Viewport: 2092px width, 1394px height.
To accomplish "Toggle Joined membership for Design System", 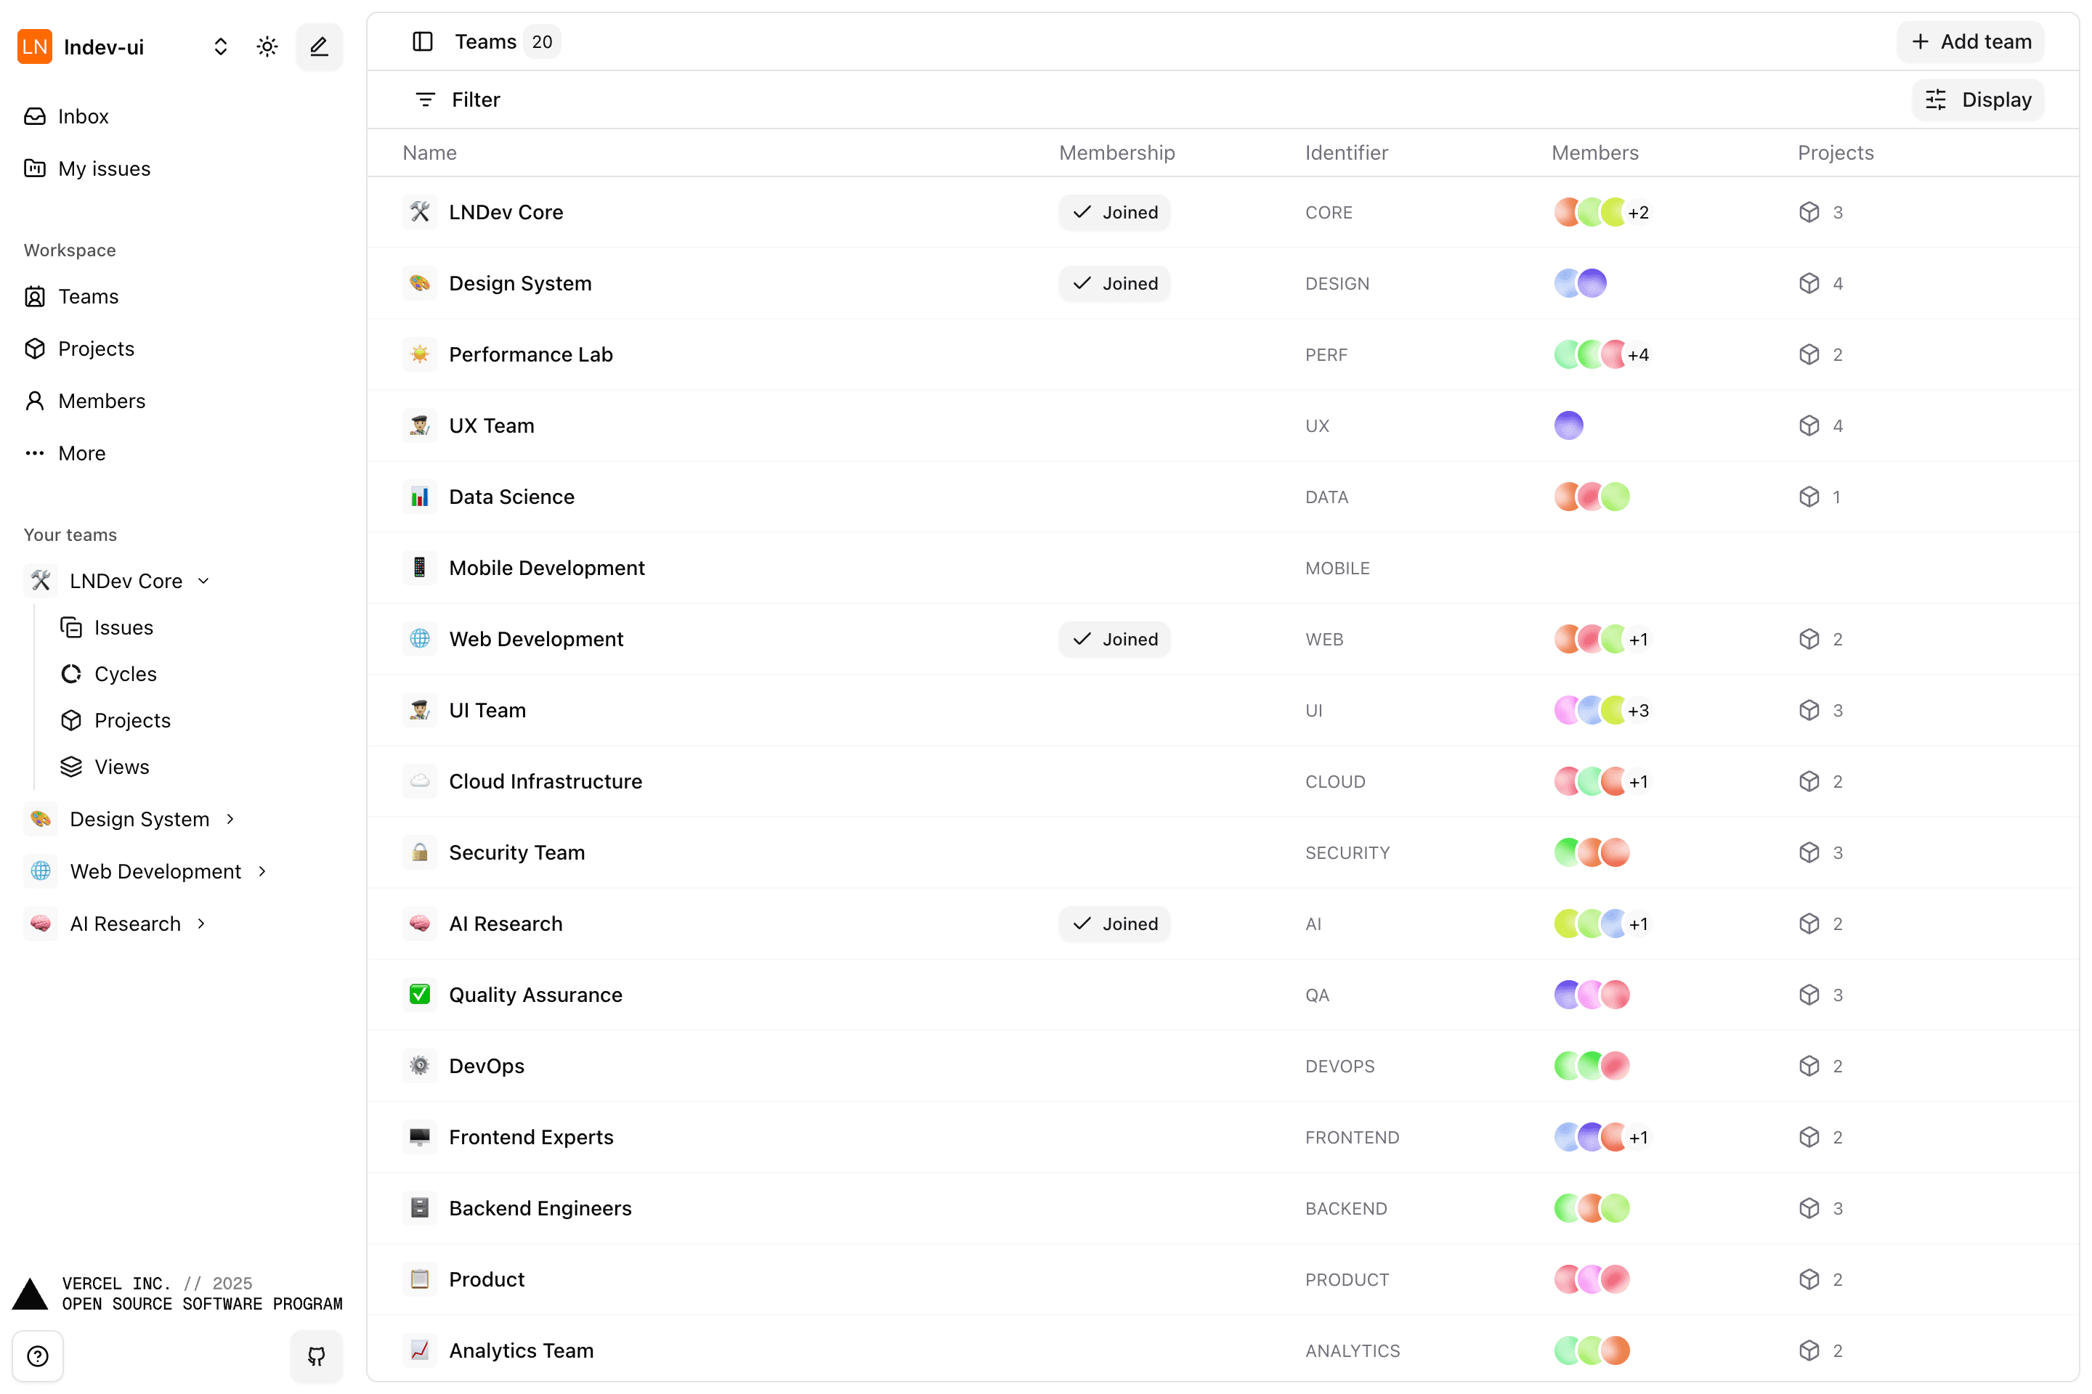I will pos(1114,284).
